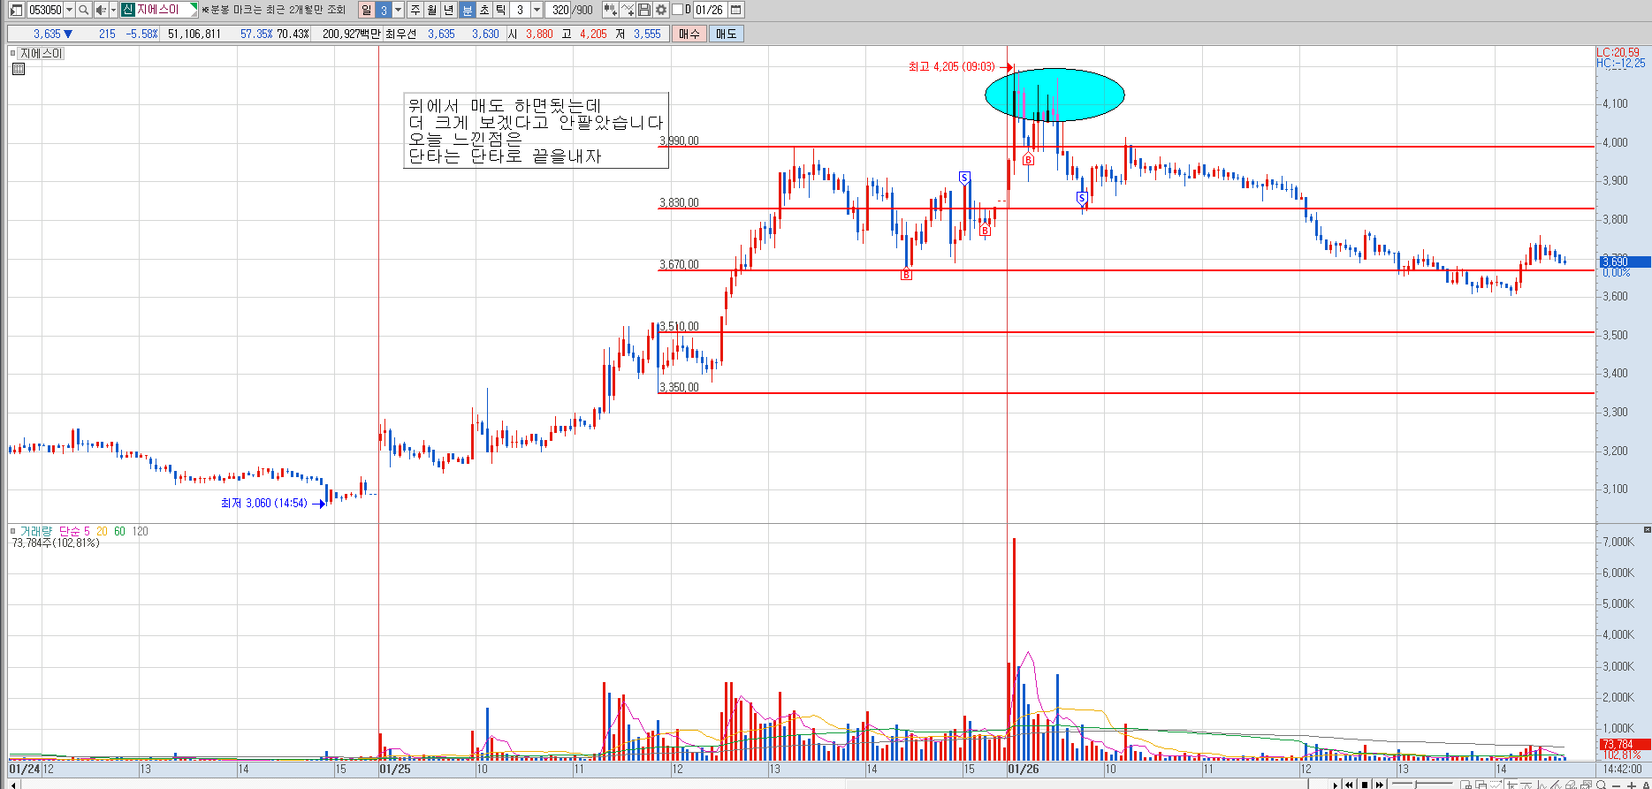Open the dropdown arrow beside the speaker icon
This screenshot has width=1652, height=789.
coord(113,10)
